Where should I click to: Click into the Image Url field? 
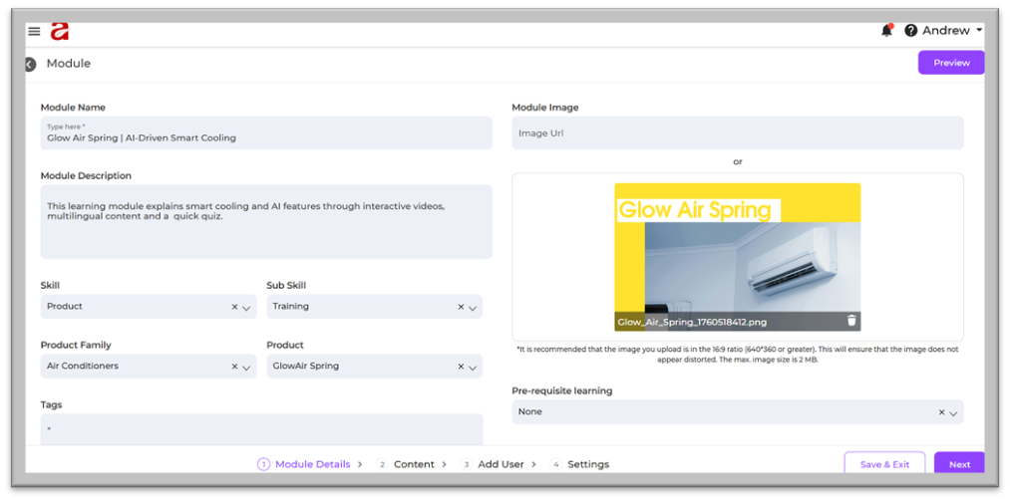tap(737, 133)
